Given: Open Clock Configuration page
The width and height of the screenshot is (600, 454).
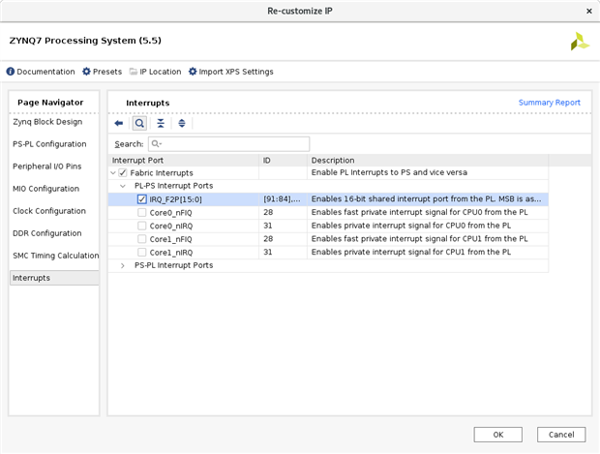Looking at the screenshot, I should [49, 211].
